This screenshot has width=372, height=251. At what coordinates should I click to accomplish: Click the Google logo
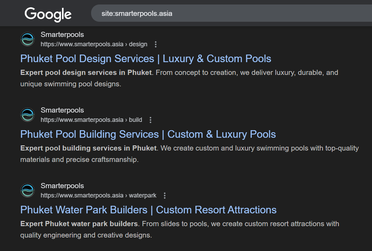(x=48, y=14)
